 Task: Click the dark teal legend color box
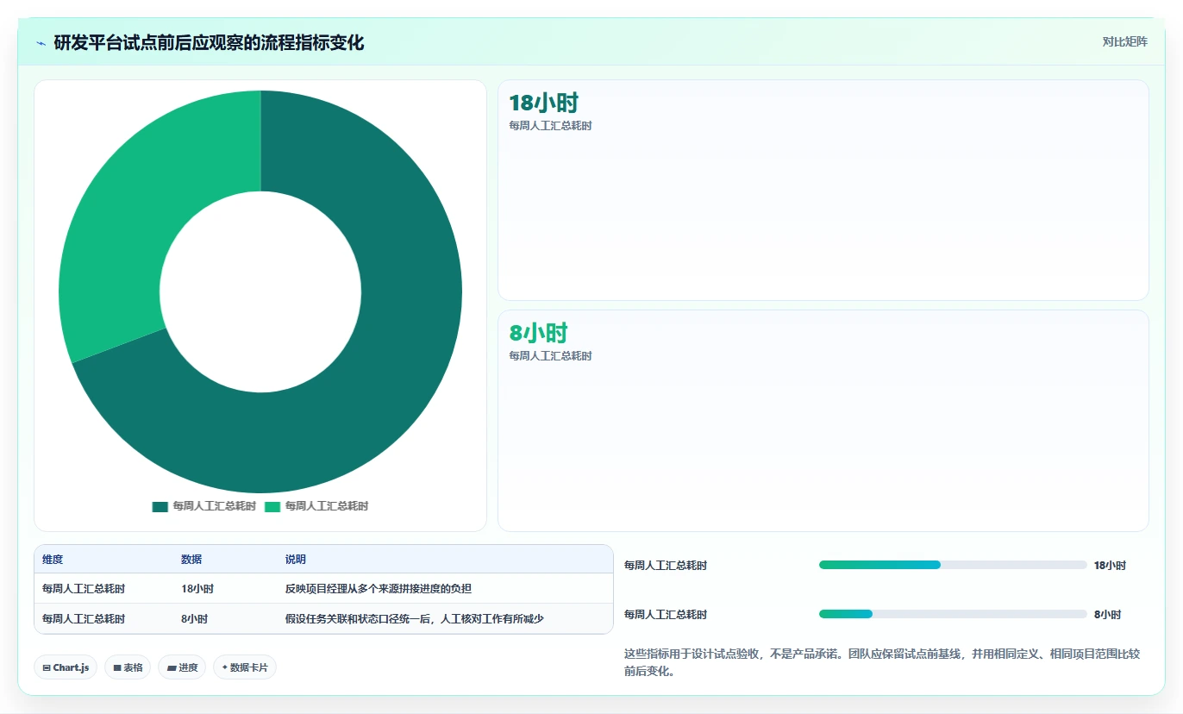(160, 506)
